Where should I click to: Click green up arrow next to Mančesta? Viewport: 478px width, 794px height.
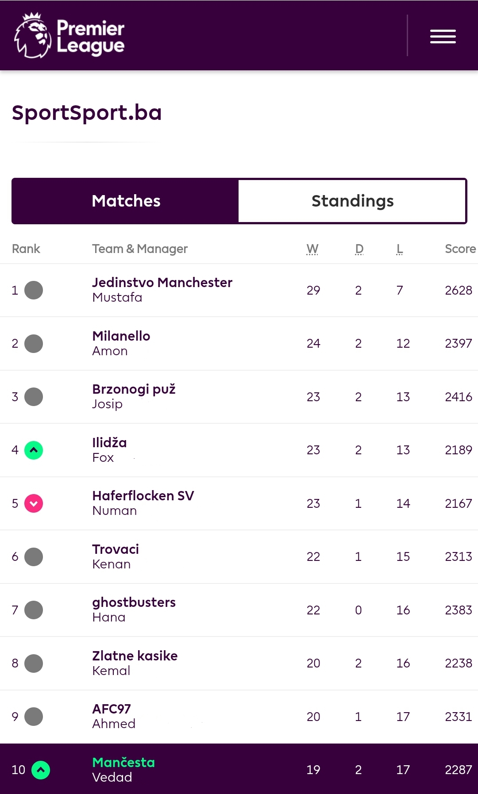(x=41, y=770)
